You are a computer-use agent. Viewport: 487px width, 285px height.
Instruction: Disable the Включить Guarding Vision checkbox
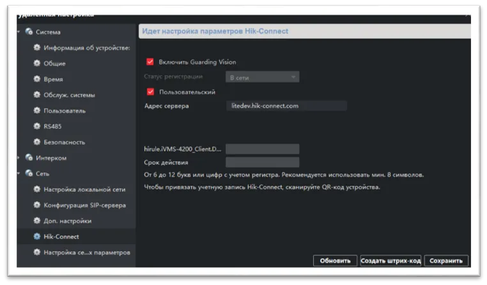150,62
